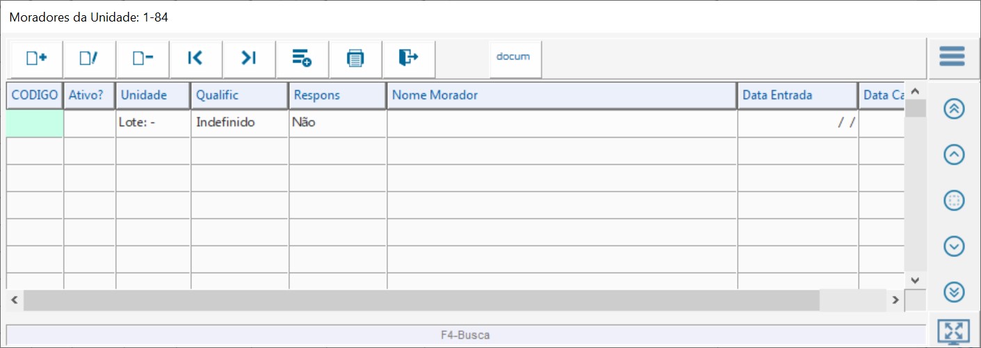Open the hamburger menu
This screenshot has width=981, height=348.
(x=952, y=56)
